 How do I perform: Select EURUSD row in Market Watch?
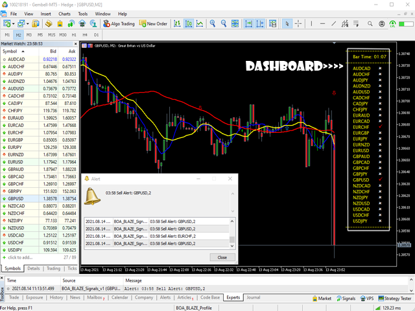39,162
